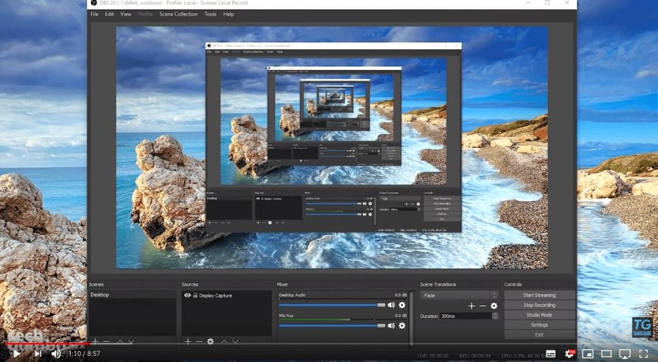Screen dimensions: 658x362
Task: Move the scene down in the Scenes list
Action: click(132, 342)
